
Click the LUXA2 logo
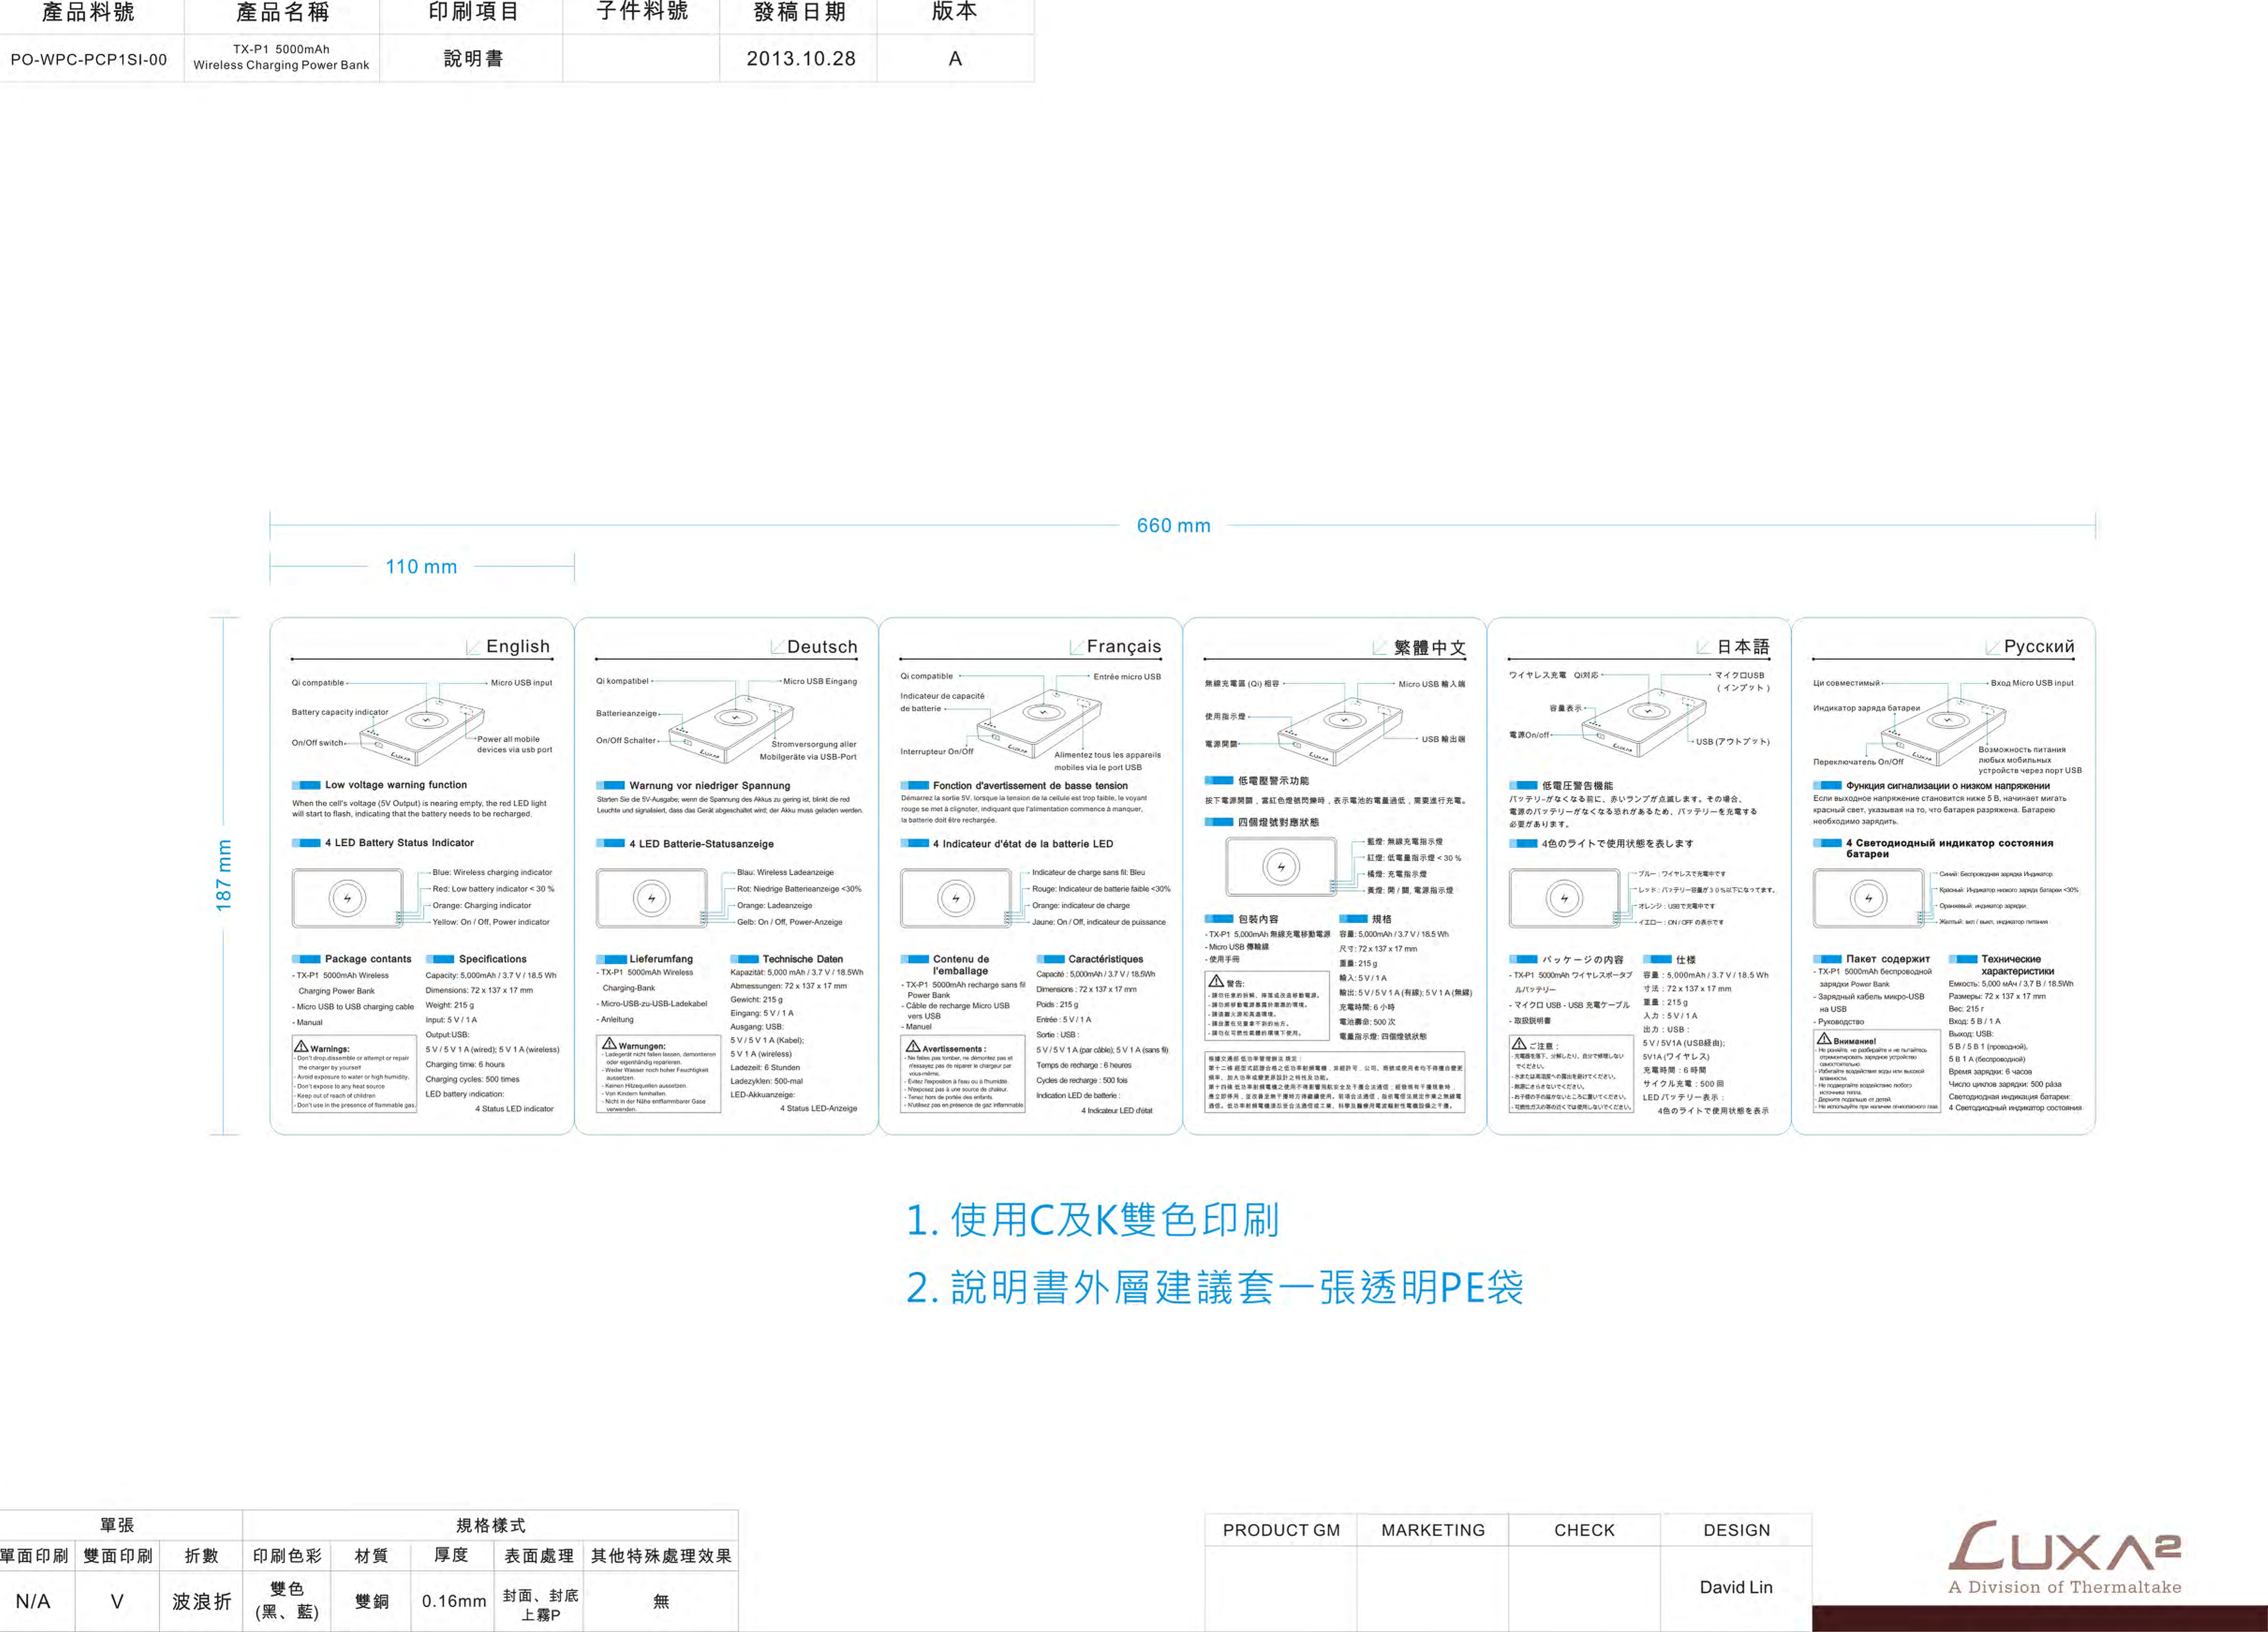click(2063, 1547)
